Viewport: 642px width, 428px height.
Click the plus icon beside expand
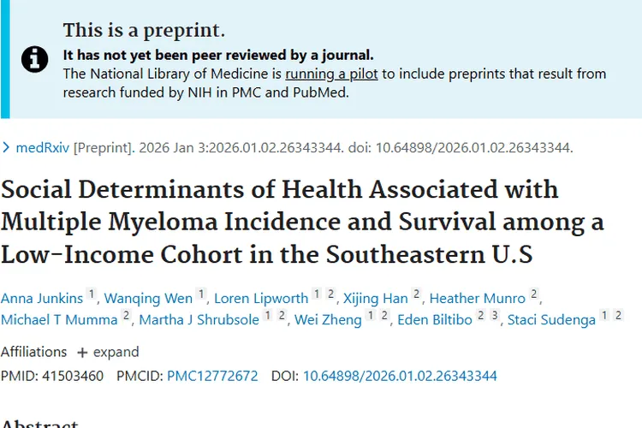click(x=82, y=352)
